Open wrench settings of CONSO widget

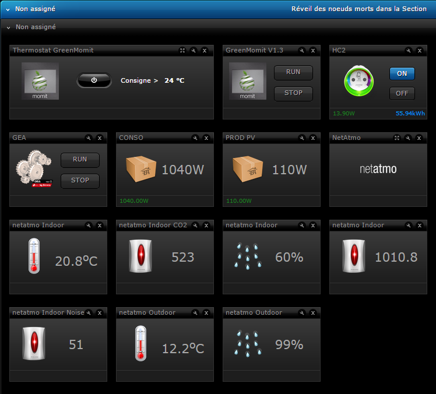195,138
